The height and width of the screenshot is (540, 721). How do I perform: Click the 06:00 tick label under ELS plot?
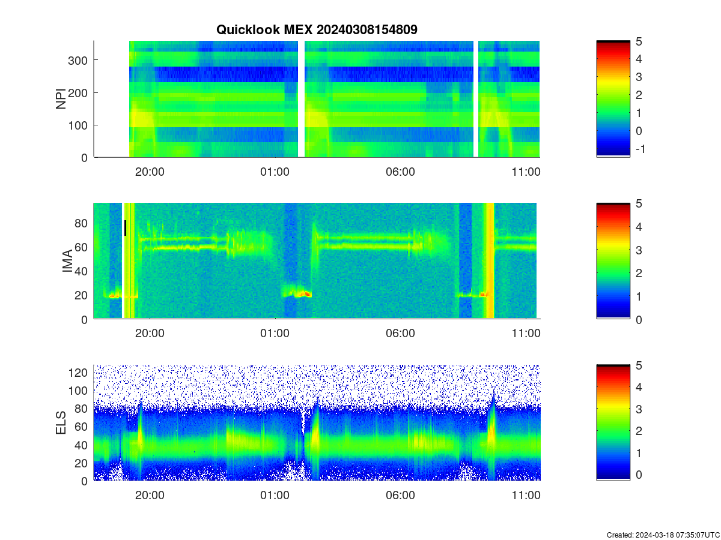401,495
